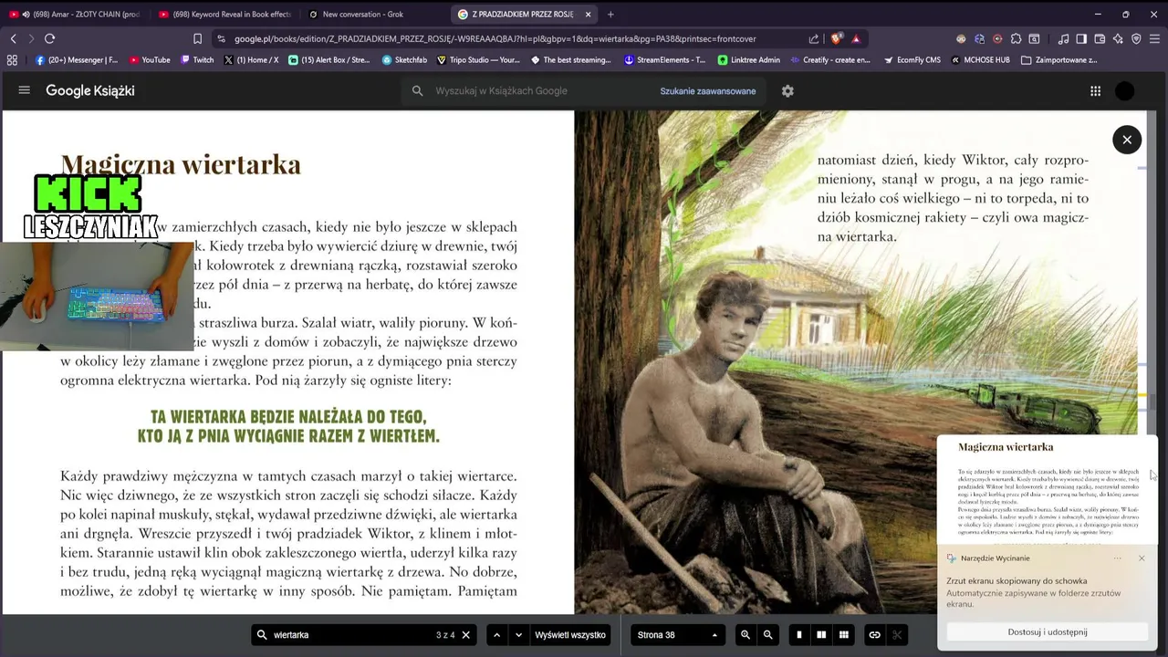Go back in browser history
The image size is (1168, 657).
pos(13,38)
